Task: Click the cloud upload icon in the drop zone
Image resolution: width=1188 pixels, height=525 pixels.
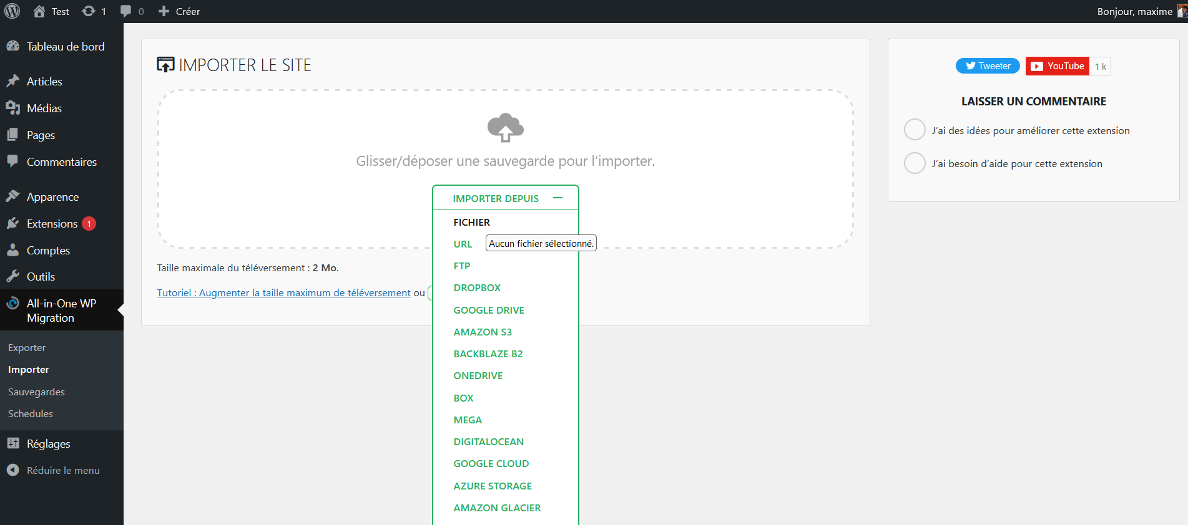Action: click(x=505, y=128)
